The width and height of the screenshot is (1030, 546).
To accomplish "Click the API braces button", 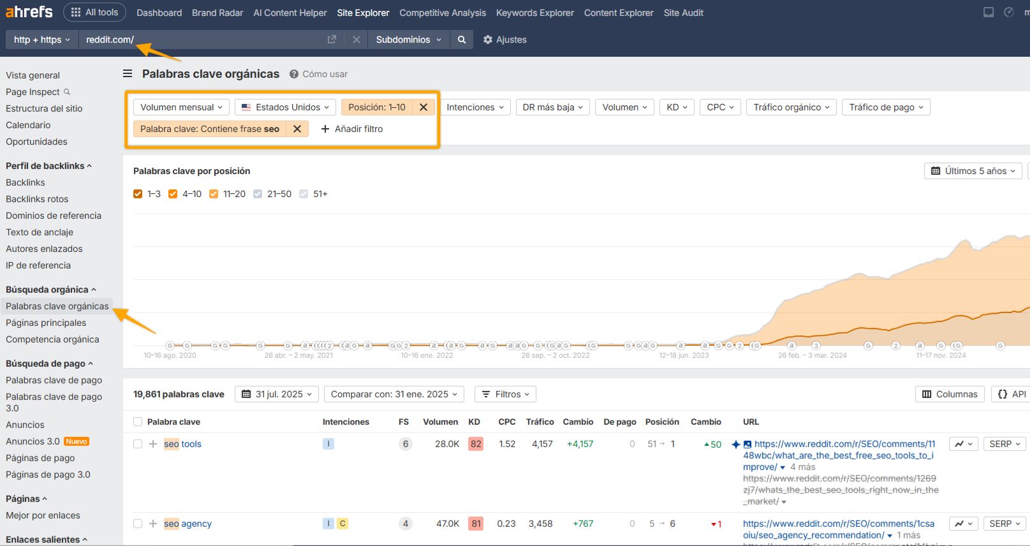I will 1012,394.
